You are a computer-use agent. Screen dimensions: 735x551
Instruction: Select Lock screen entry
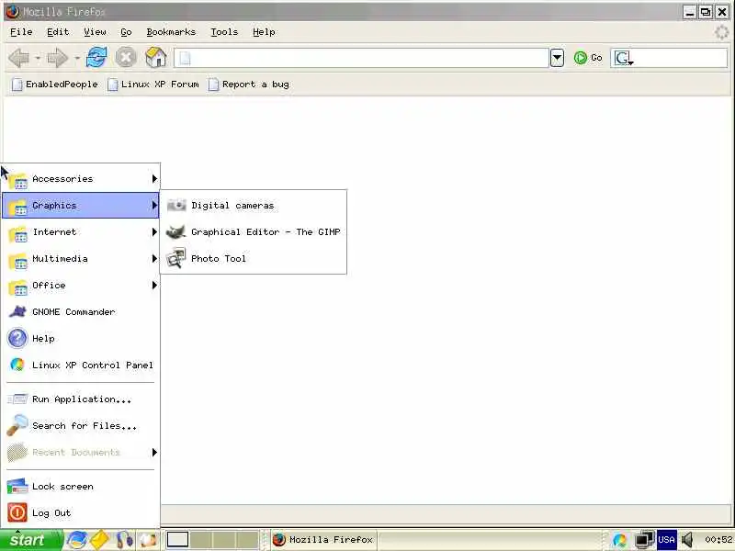click(x=81, y=487)
